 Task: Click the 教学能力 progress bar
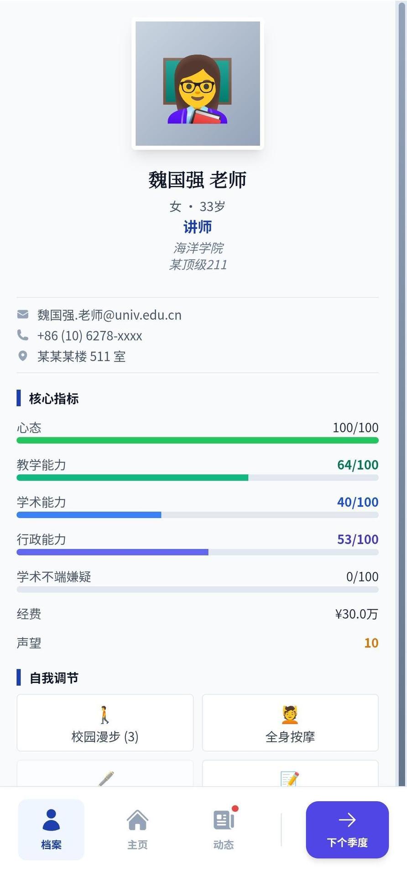198,478
